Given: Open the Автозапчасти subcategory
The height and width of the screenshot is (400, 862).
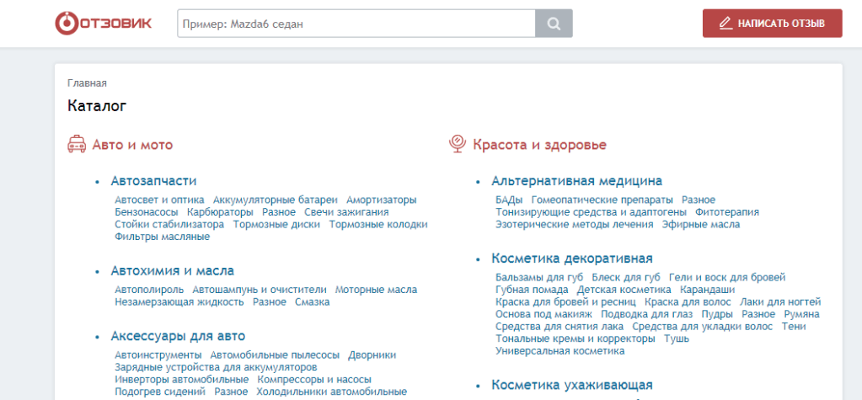Looking at the screenshot, I should click(x=153, y=181).
